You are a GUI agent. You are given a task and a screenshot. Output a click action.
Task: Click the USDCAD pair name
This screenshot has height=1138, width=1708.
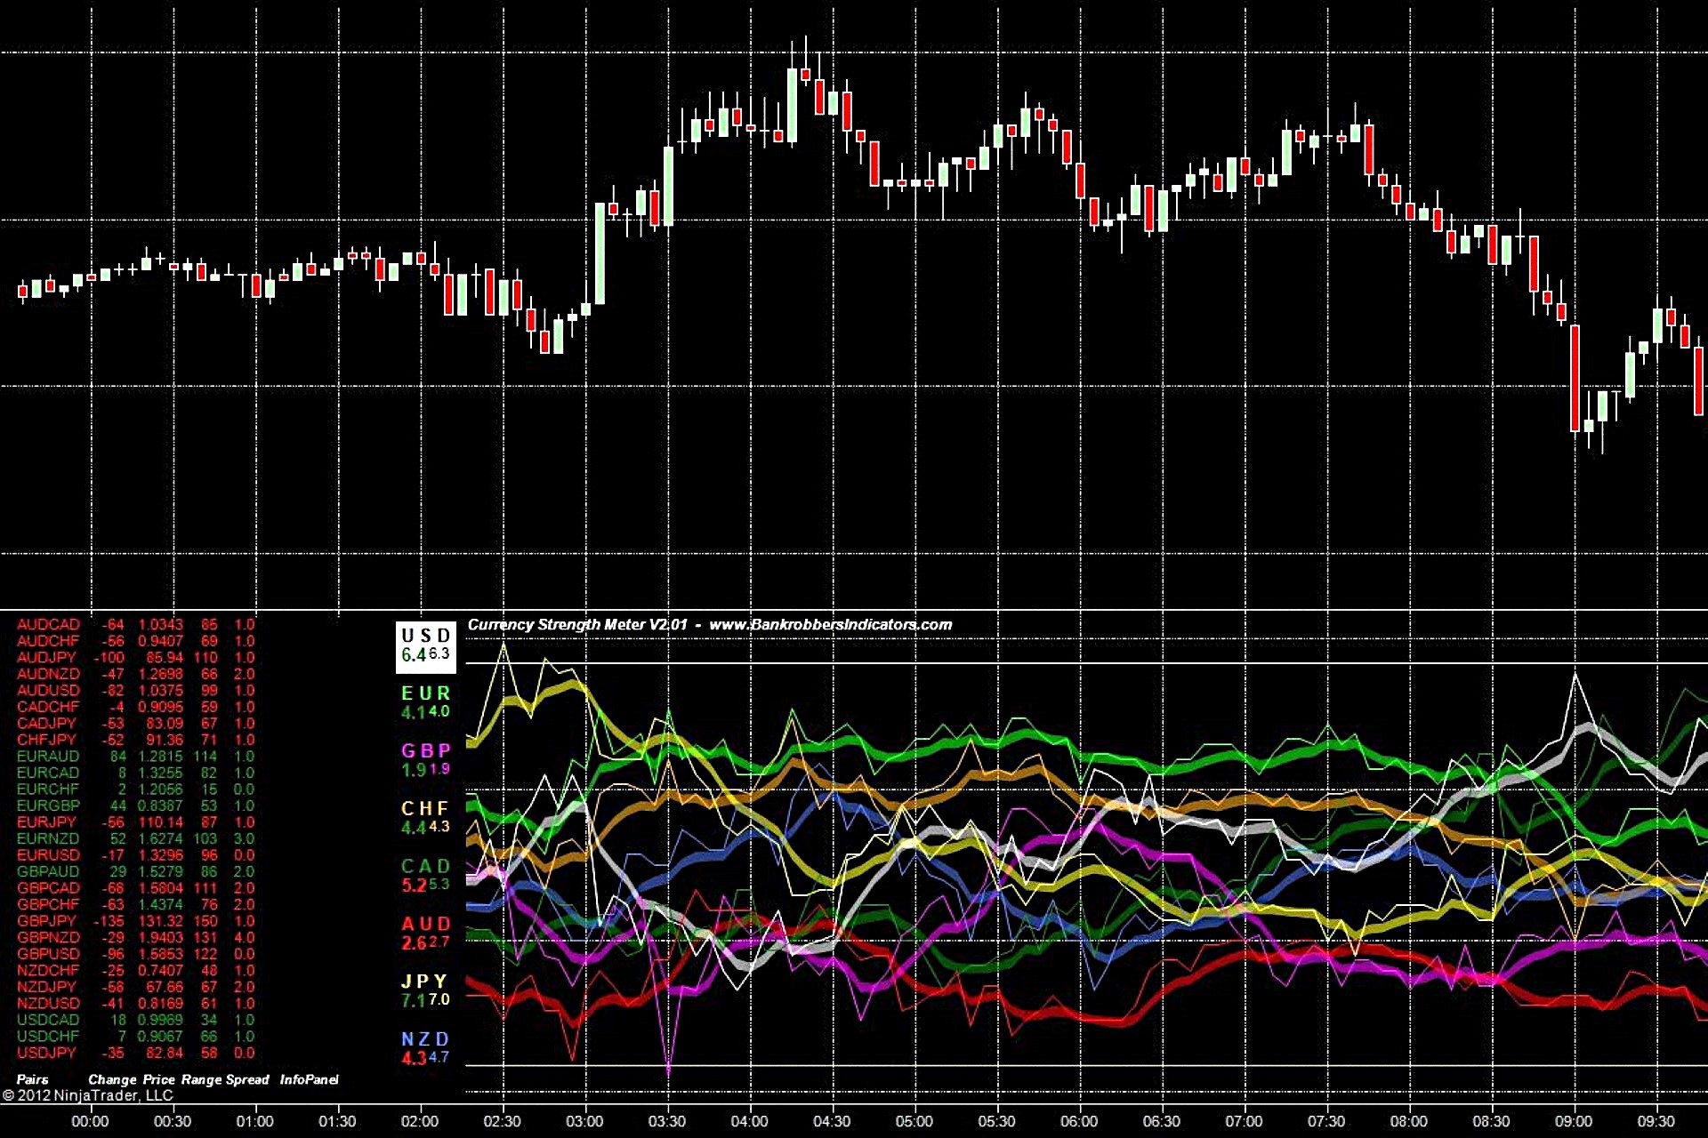pyautogui.click(x=48, y=1020)
